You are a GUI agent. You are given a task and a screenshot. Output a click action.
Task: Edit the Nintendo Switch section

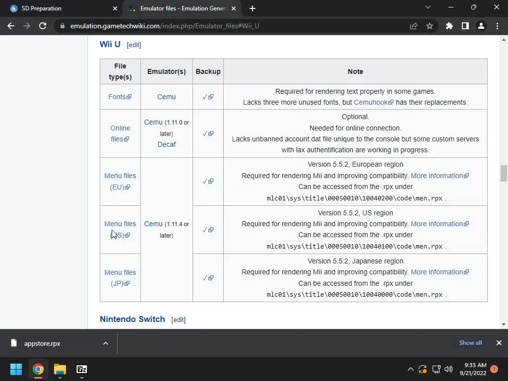pos(179,320)
